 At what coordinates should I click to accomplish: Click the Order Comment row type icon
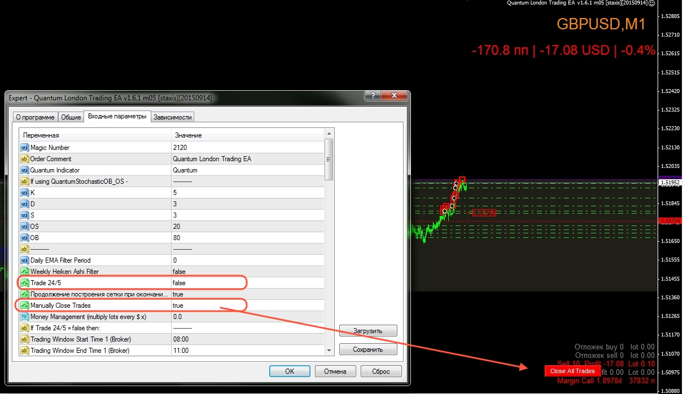[24, 159]
